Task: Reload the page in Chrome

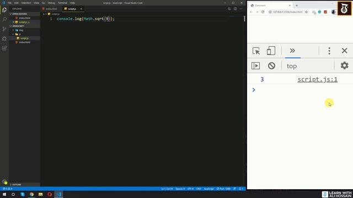Action: click(x=263, y=12)
